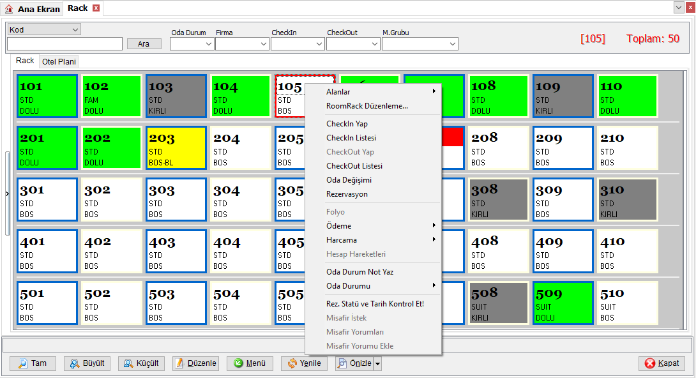Click the red X icon on Kapat
This screenshot has height=378, width=696.
pos(650,363)
